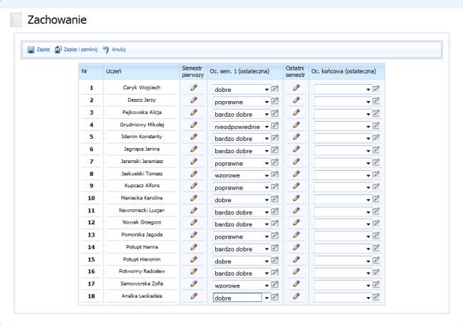Open final grade note icon for Caryk Wojciech
Viewport: 463px width, 324px height.
tap(376, 88)
